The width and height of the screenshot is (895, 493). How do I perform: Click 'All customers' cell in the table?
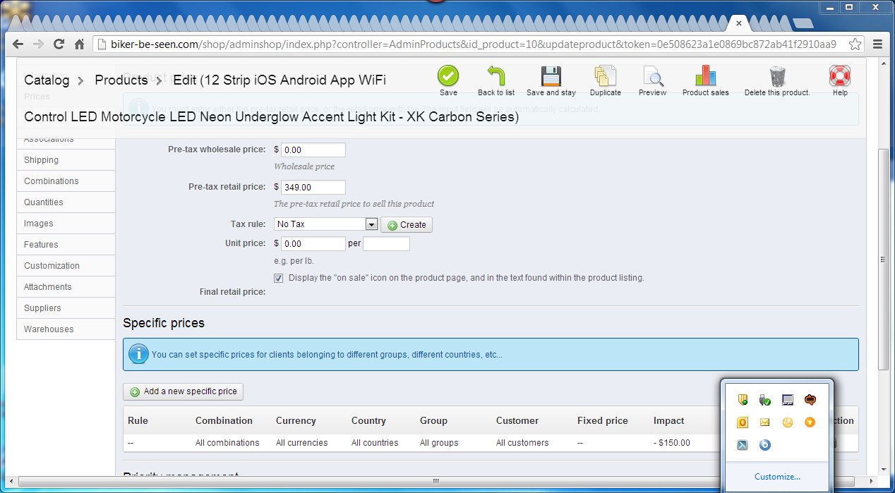click(x=522, y=443)
